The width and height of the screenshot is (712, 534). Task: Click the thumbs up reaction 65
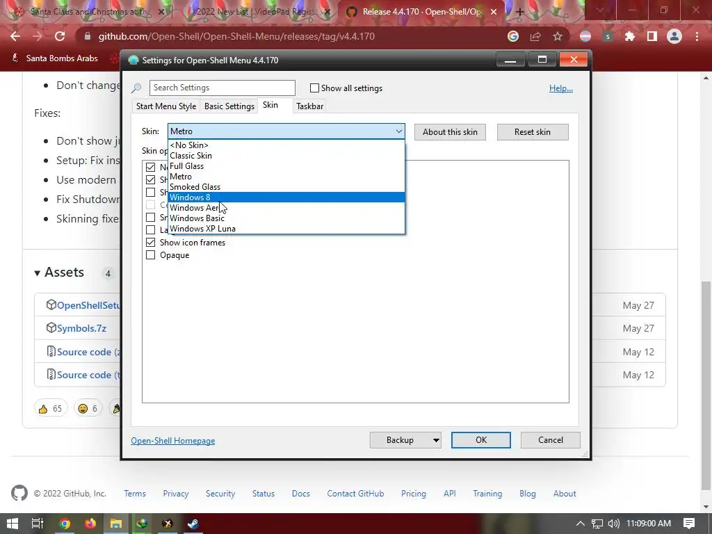[50, 409]
